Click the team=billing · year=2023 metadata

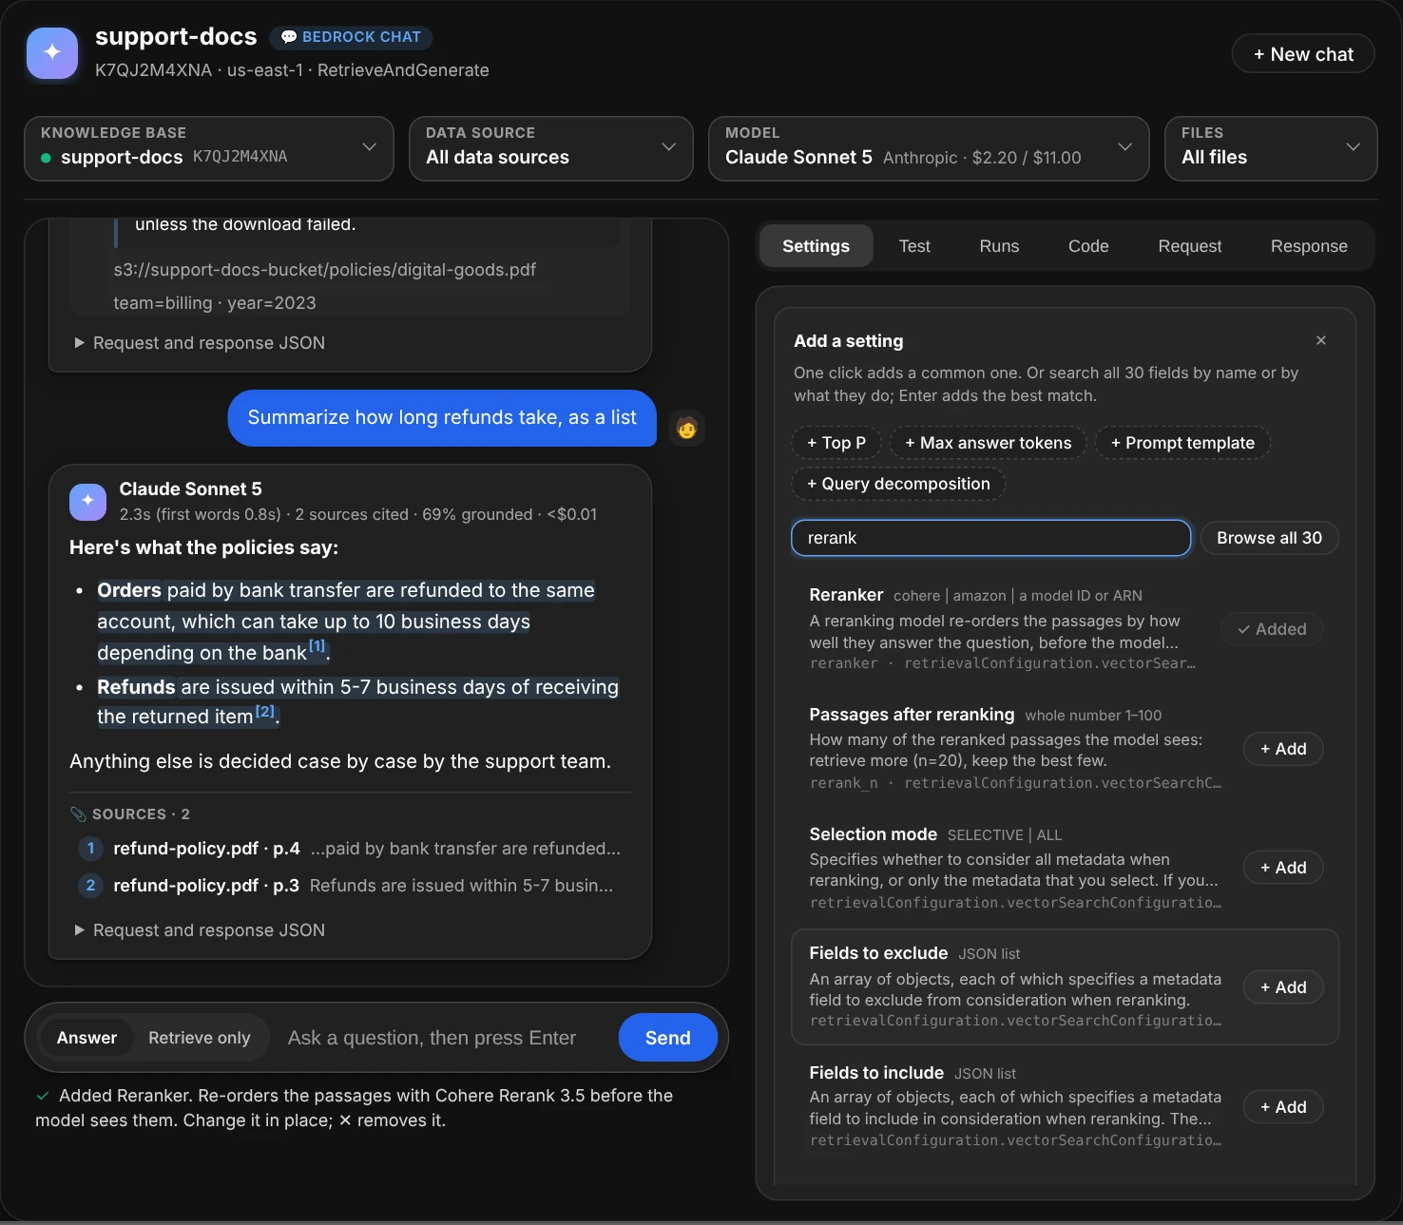click(215, 303)
